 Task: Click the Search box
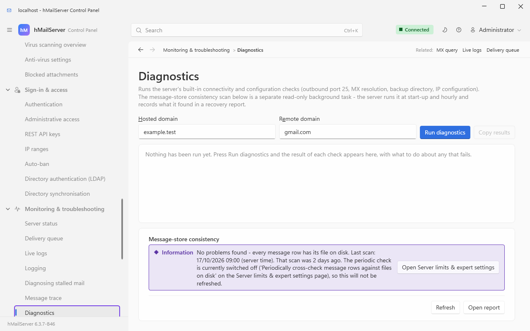pyautogui.click(x=247, y=30)
